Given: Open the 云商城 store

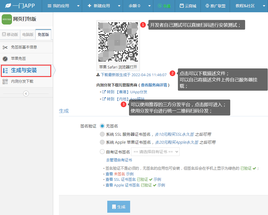Looking at the screenshot, I should click(188, 6).
